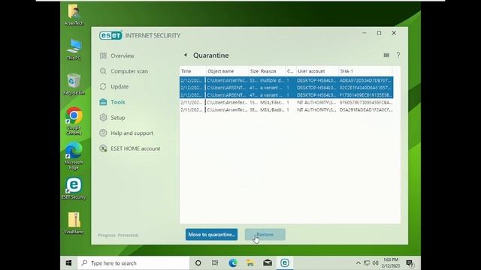Open the help question mark icon
Image resolution: width=481 pixels, height=270 pixels.
tap(398, 55)
